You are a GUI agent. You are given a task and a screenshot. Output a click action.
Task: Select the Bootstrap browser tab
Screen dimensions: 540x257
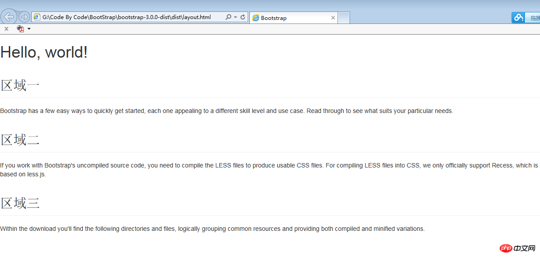tap(293, 18)
